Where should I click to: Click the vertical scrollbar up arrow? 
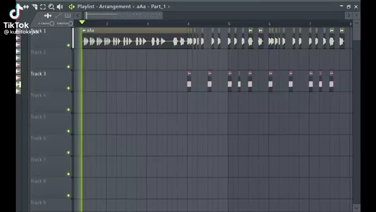357,23
